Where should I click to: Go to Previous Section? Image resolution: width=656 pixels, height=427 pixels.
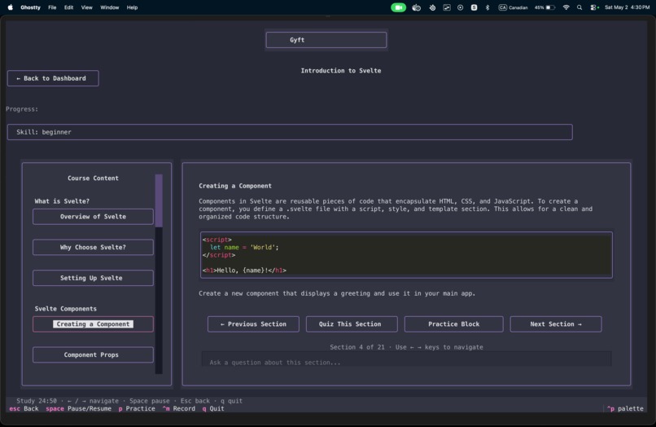tap(254, 324)
